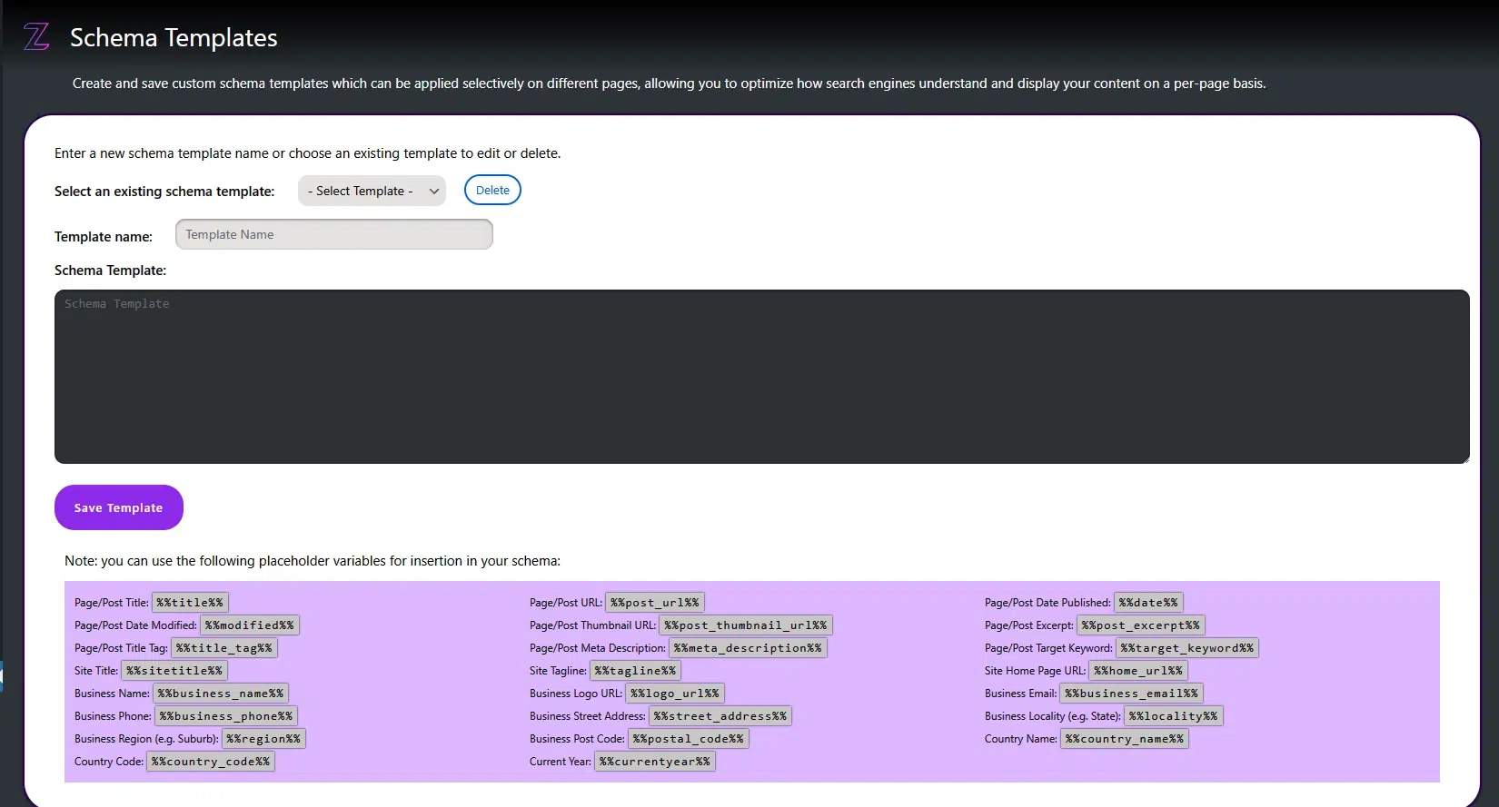Select the %%home_url%% placeholder
The width and height of the screenshot is (1499, 807).
click(1138, 671)
